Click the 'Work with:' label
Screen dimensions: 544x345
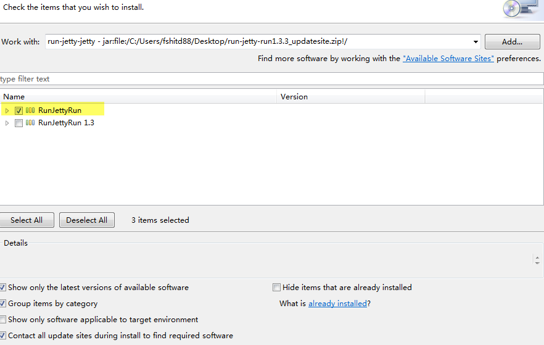point(20,41)
